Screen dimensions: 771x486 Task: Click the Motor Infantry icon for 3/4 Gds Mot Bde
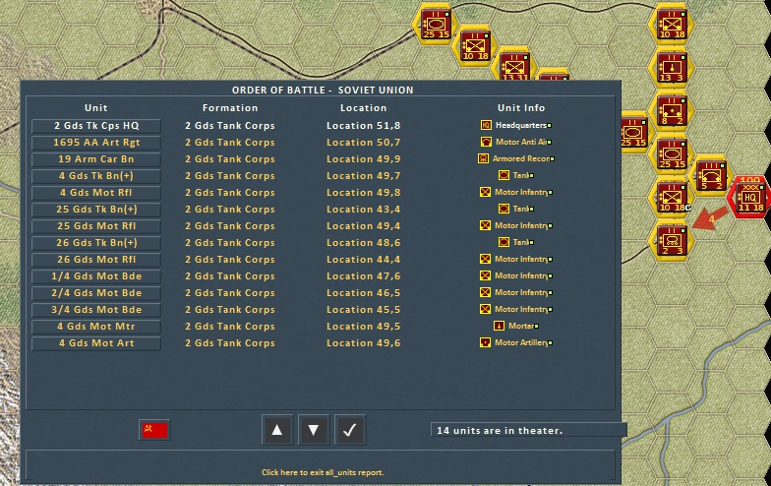coord(485,309)
